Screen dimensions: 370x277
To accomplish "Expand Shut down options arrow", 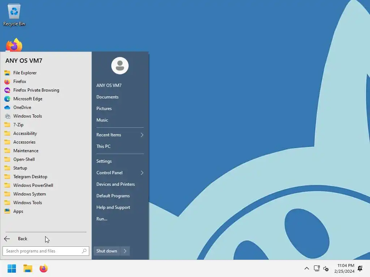I will tap(125, 251).
